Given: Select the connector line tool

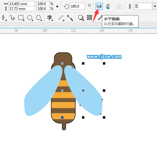Looking at the screenshot, I should tap(70, 18).
